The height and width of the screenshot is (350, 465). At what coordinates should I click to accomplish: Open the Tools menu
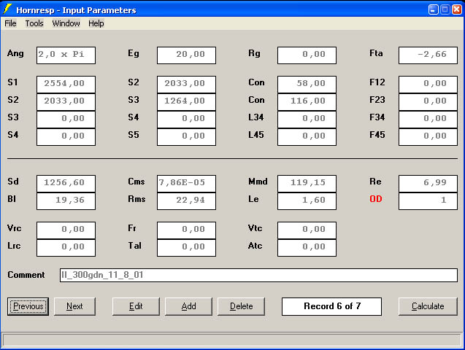pyautogui.click(x=34, y=23)
